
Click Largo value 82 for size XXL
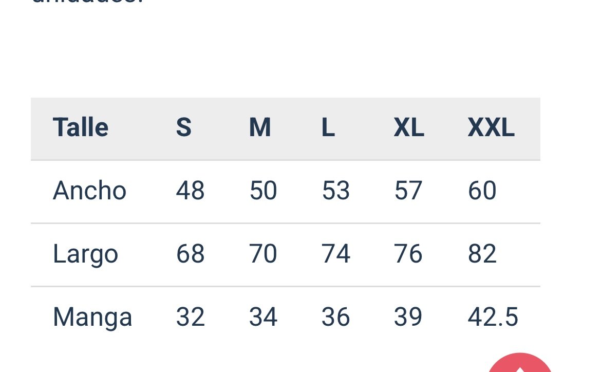click(x=482, y=254)
